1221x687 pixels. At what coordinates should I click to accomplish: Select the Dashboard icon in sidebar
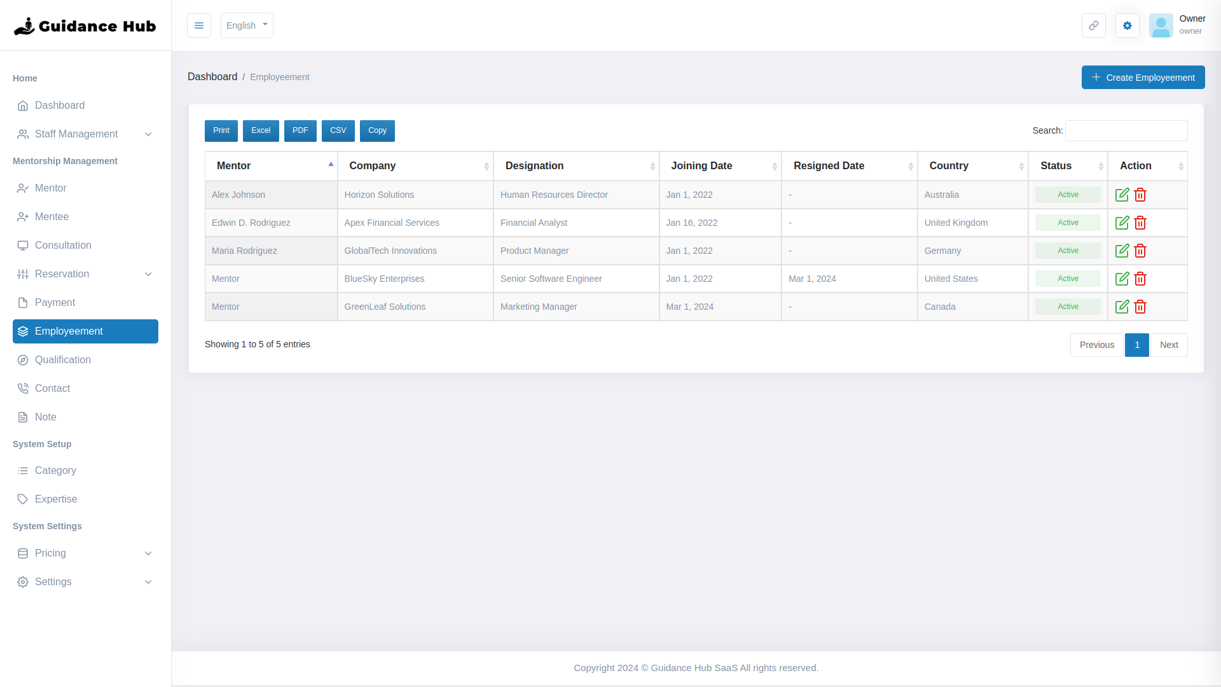coord(23,106)
